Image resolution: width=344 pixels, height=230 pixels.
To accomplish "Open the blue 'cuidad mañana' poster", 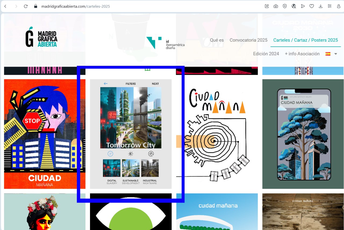I will point(217,212).
